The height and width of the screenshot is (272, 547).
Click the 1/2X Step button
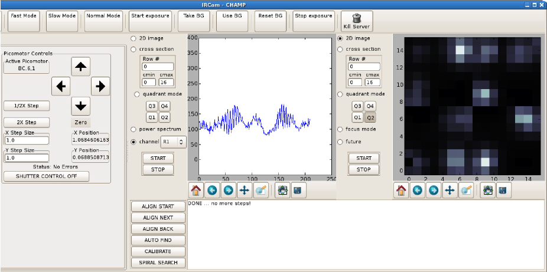click(x=27, y=106)
